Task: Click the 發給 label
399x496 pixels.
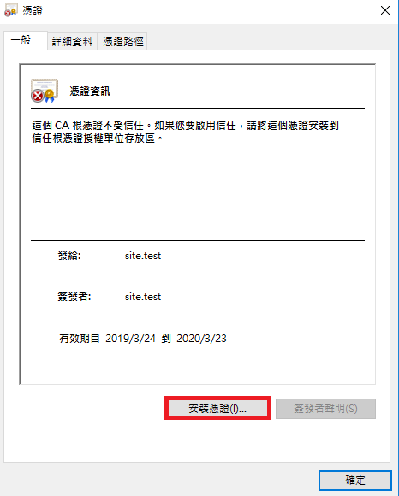Action: point(69,256)
